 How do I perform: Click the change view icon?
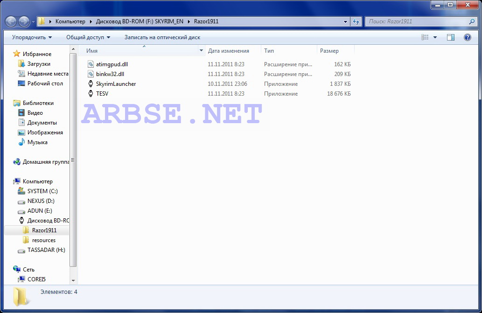(x=425, y=37)
